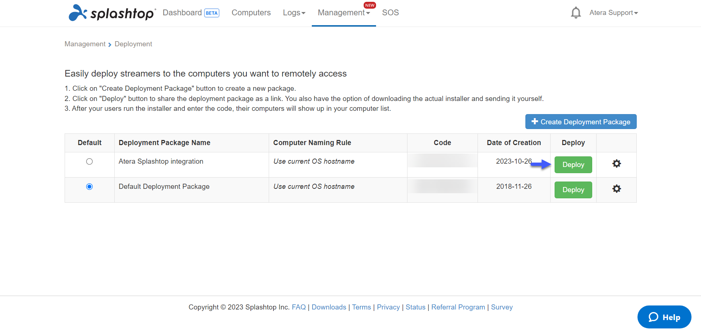Click the Deployment breadcrumb link

pos(133,44)
